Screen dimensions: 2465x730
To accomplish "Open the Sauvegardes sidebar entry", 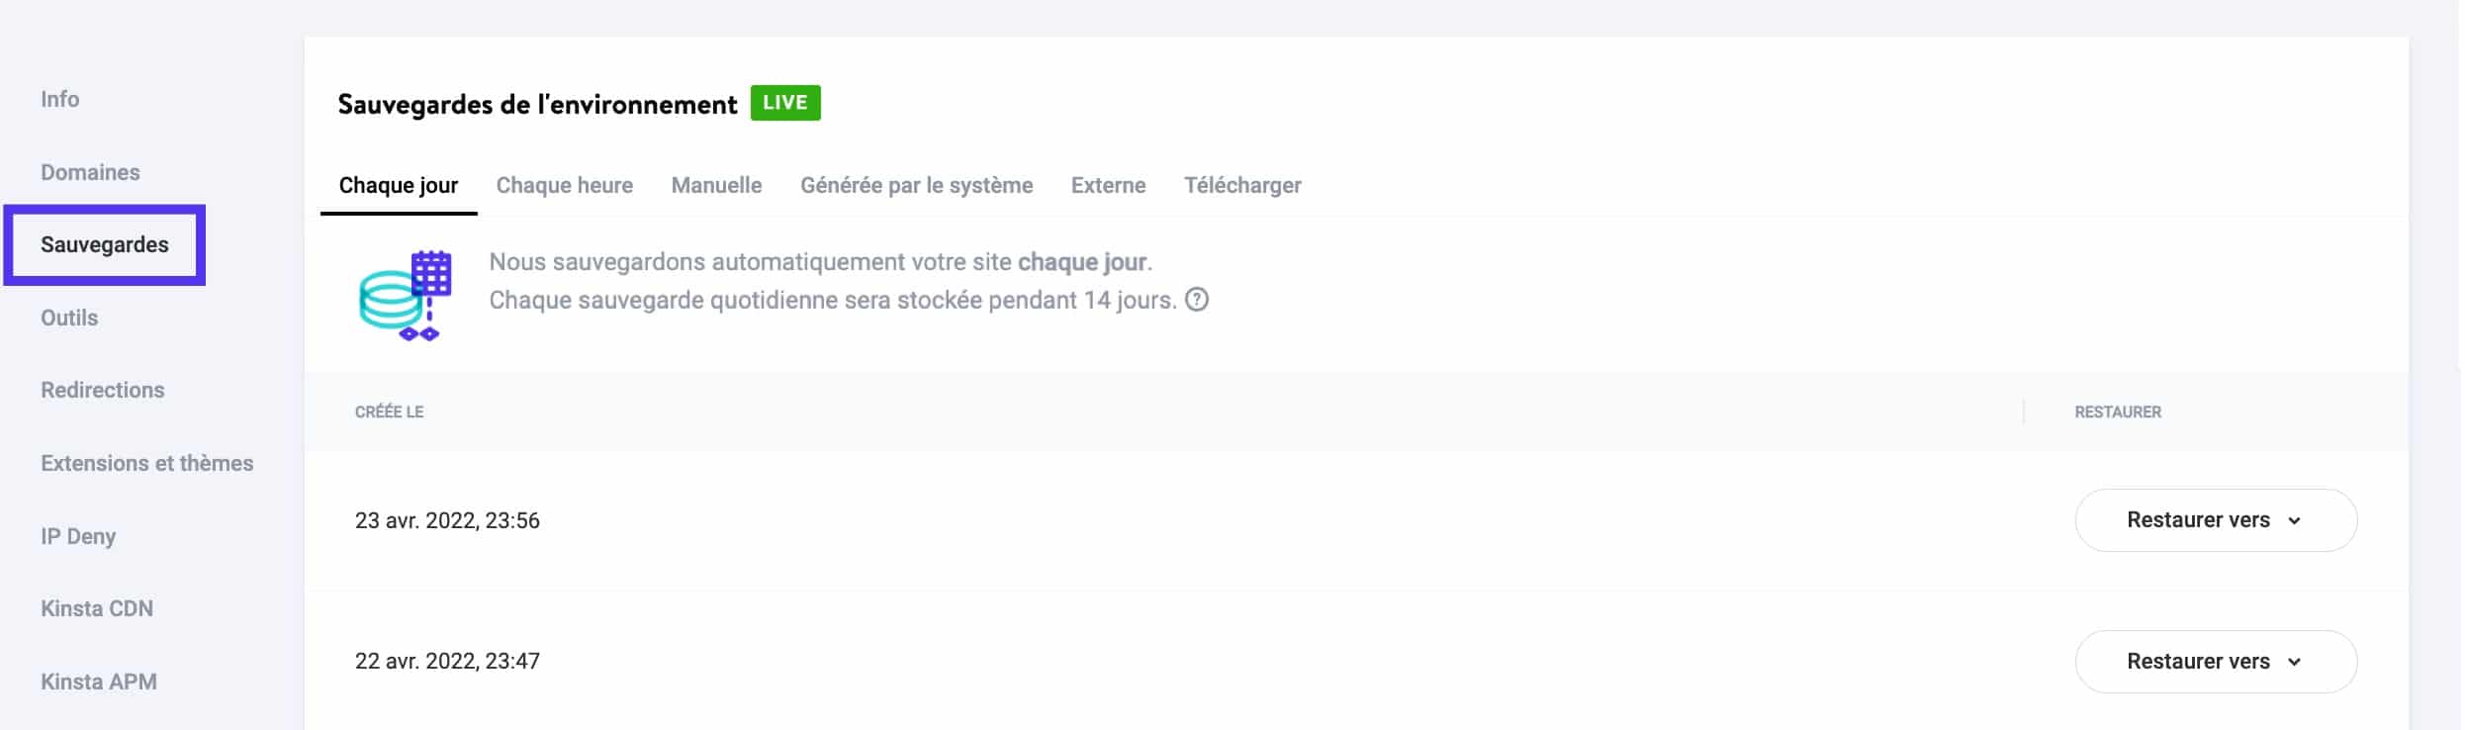I will point(104,244).
